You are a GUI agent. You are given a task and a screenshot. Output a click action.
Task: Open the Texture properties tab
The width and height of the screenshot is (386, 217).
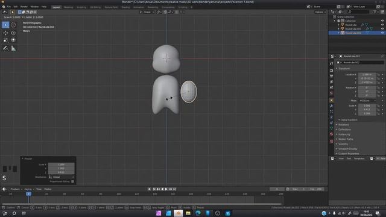331,142
